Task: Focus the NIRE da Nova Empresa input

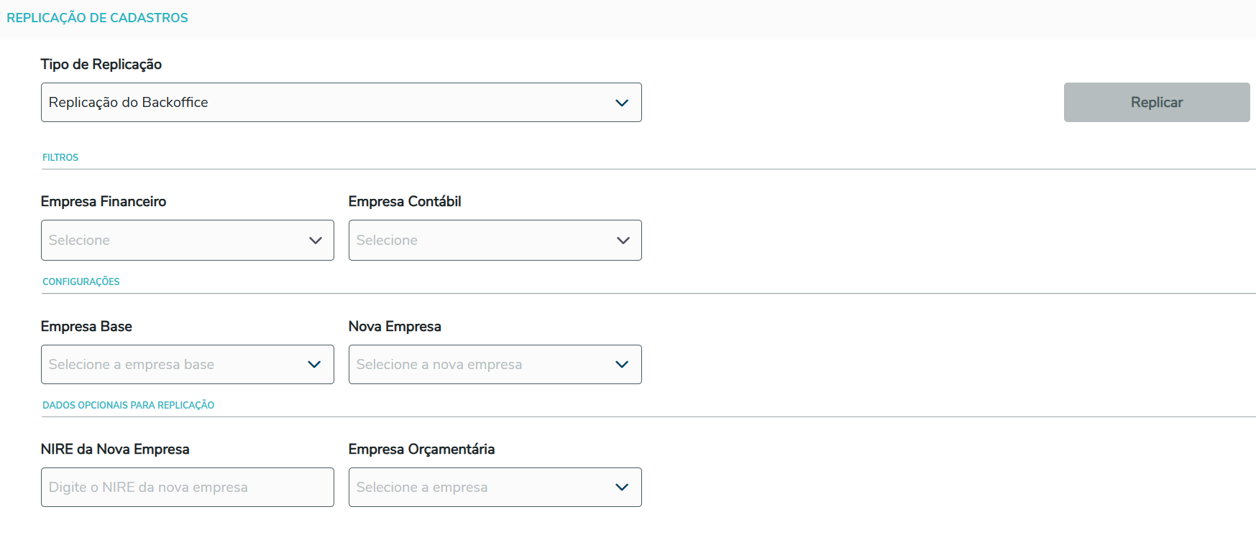Action: [x=187, y=488]
